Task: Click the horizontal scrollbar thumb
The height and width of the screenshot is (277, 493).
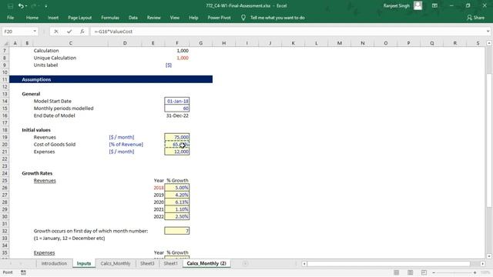Action: (388, 263)
